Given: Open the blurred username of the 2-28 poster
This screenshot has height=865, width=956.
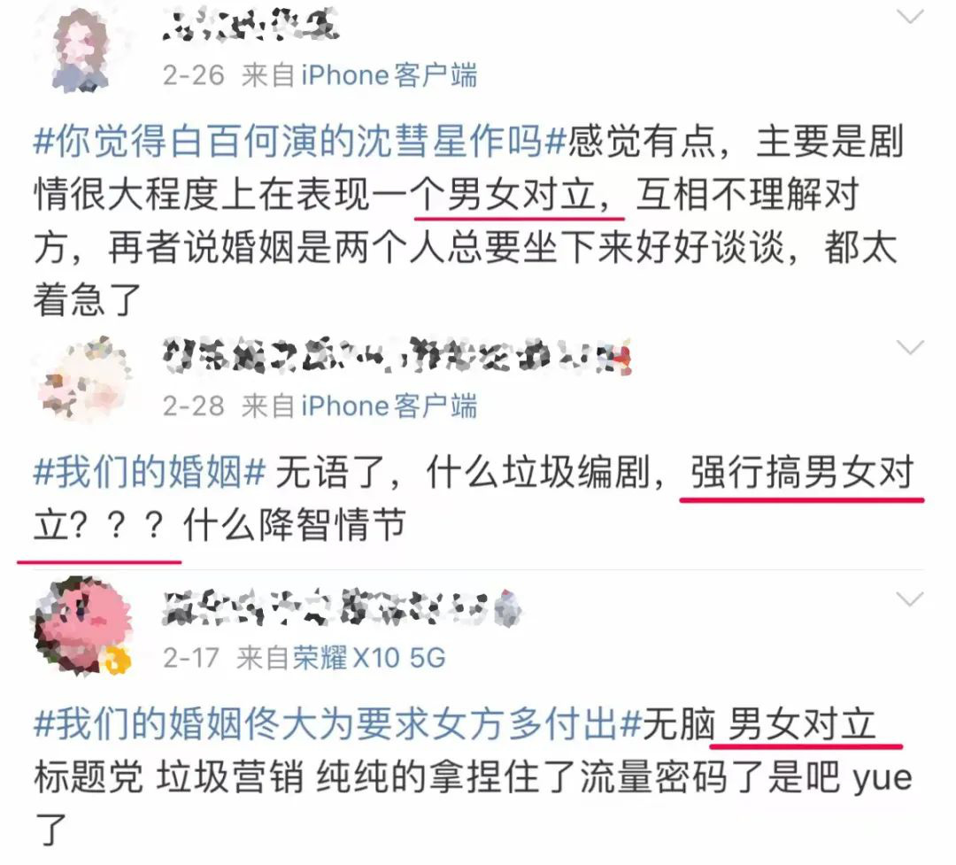Looking at the screenshot, I should coord(397,356).
